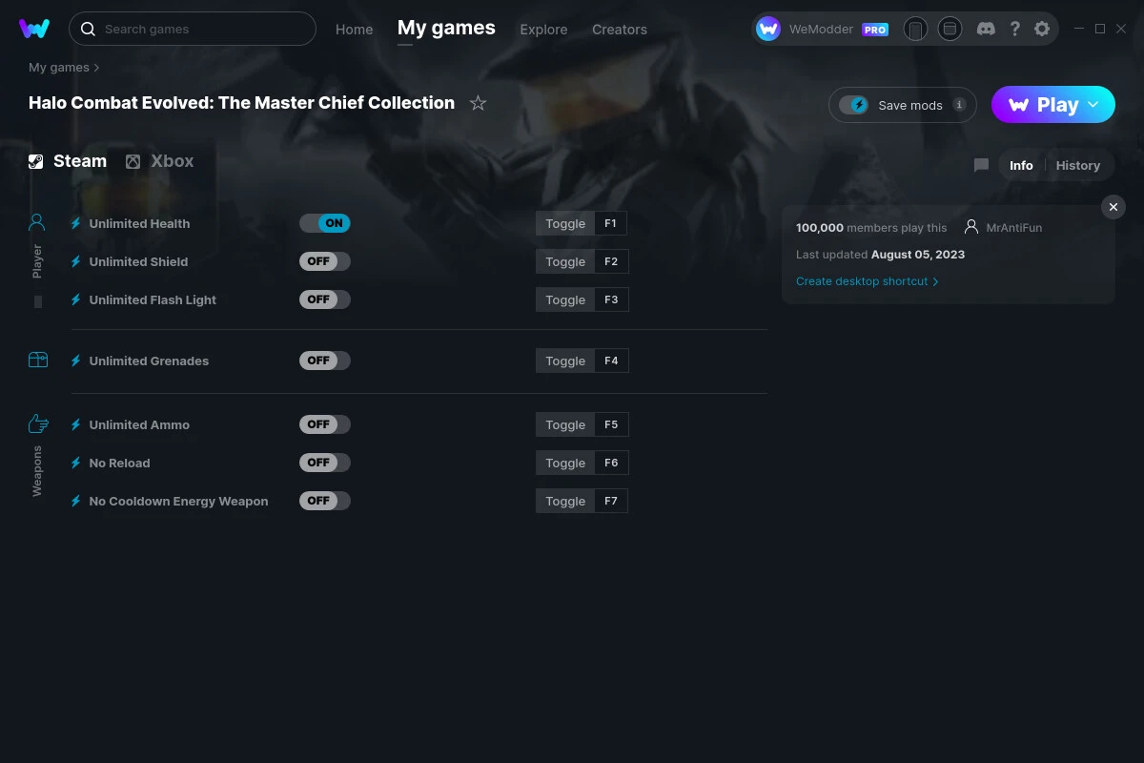Enable No Cooldown Energy Weapon toggle
1144x763 pixels.
(x=325, y=501)
